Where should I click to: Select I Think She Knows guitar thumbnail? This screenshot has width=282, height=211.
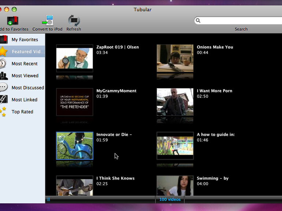(x=75, y=185)
